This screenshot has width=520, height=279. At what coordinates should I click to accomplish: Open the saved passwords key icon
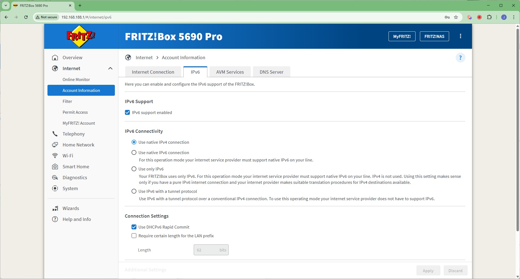[x=447, y=17]
